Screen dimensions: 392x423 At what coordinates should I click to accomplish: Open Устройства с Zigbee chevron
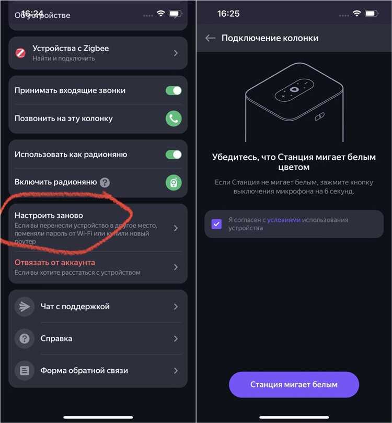pos(176,53)
